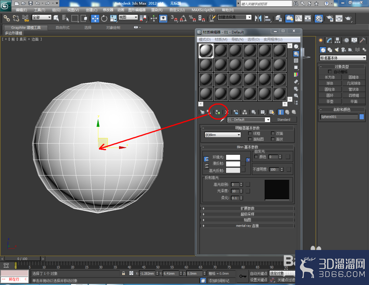Click Get Material icon in material editor
369x285 pixels.
coord(202,112)
